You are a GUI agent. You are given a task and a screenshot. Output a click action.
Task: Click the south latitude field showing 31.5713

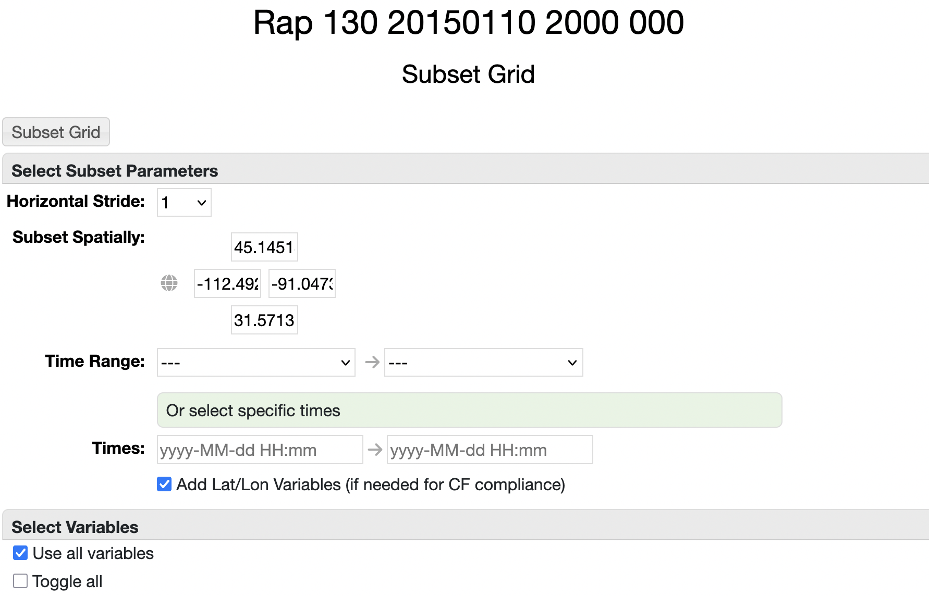click(x=264, y=320)
